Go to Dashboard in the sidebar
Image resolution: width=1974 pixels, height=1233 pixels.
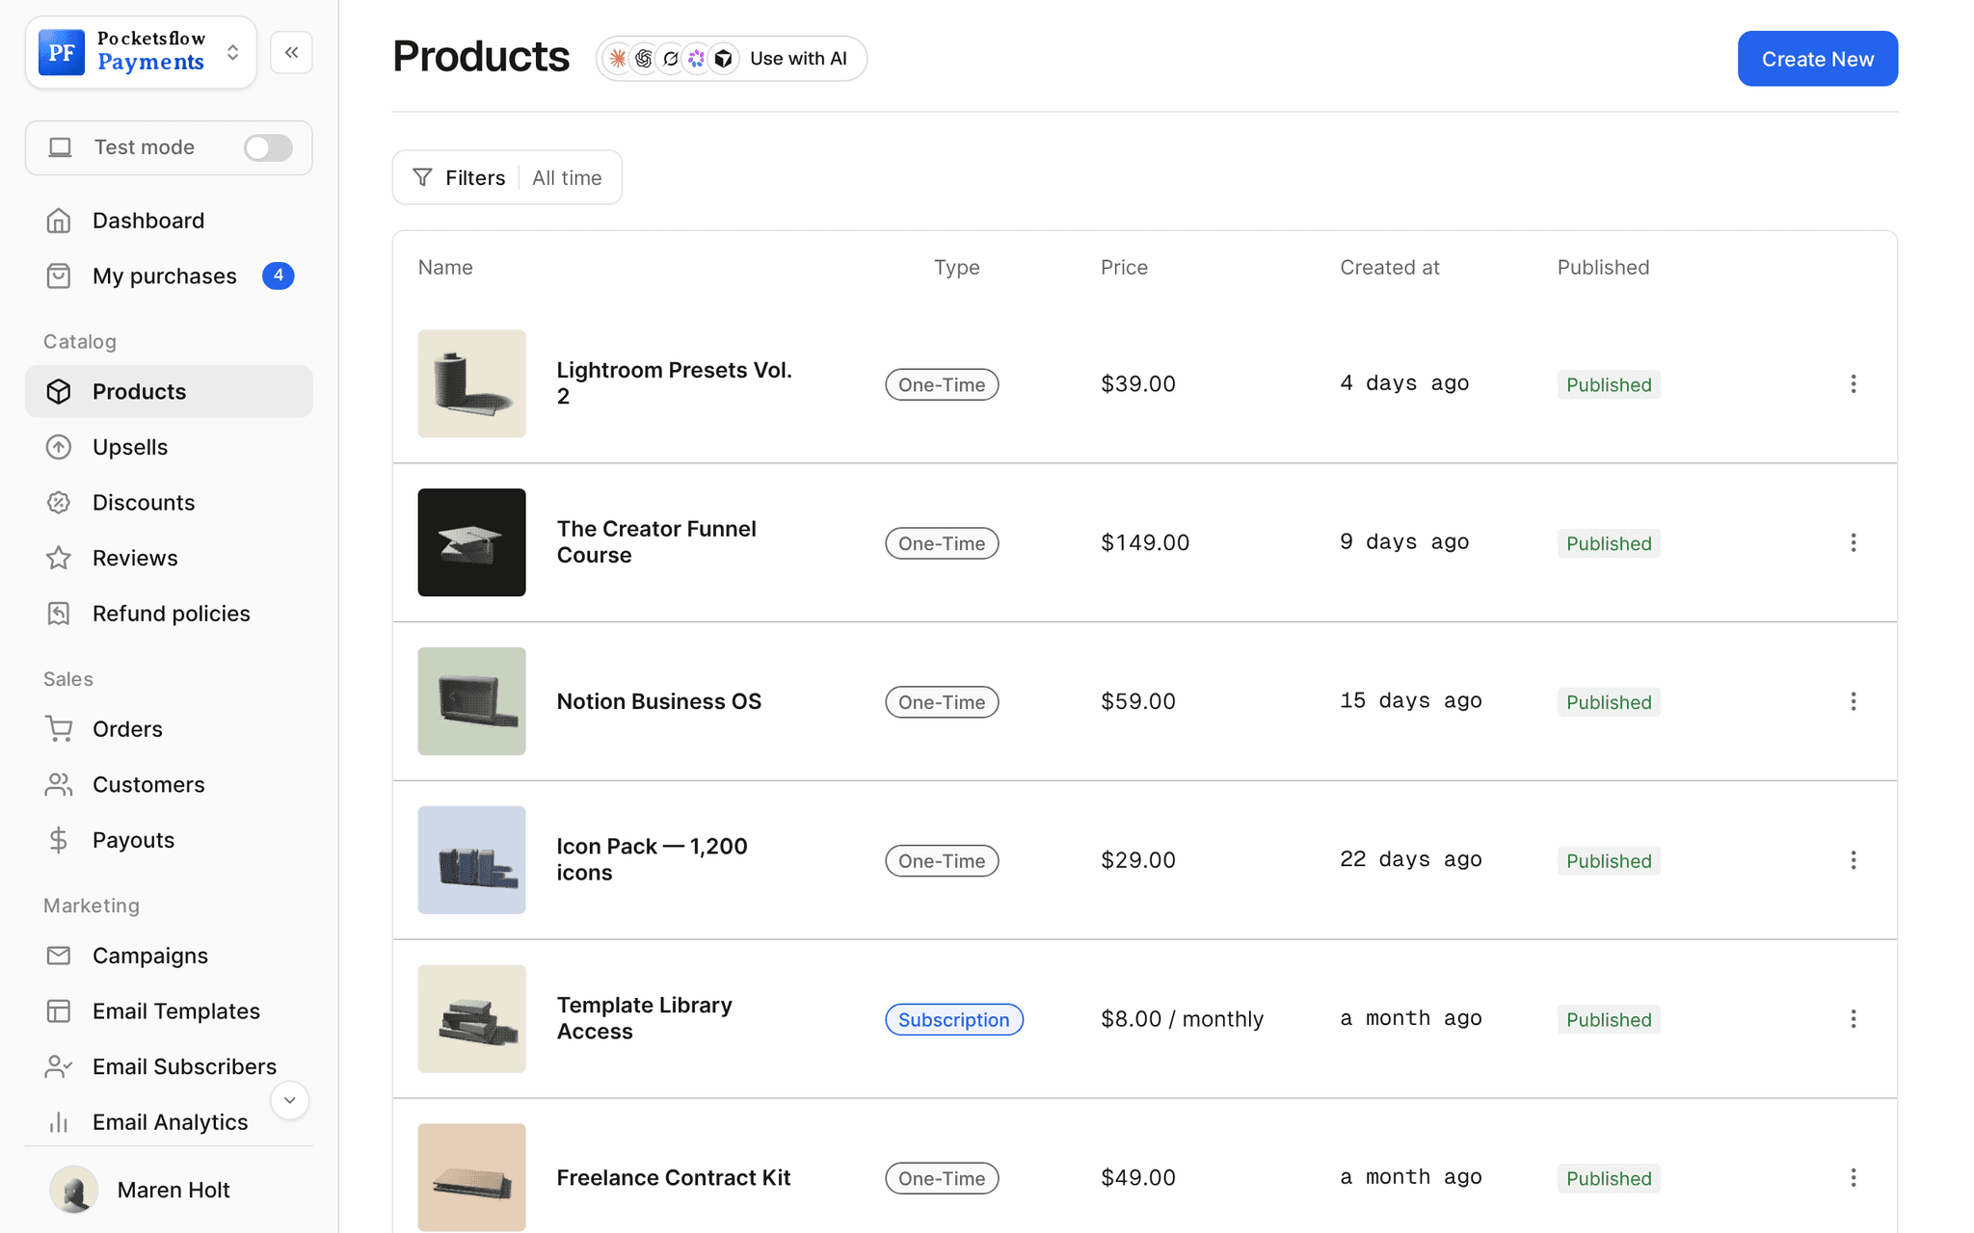[x=169, y=221]
